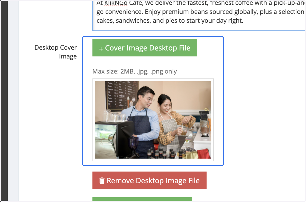Click the Cover Image Desktop File button
The image size is (306, 202).
pos(145,48)
